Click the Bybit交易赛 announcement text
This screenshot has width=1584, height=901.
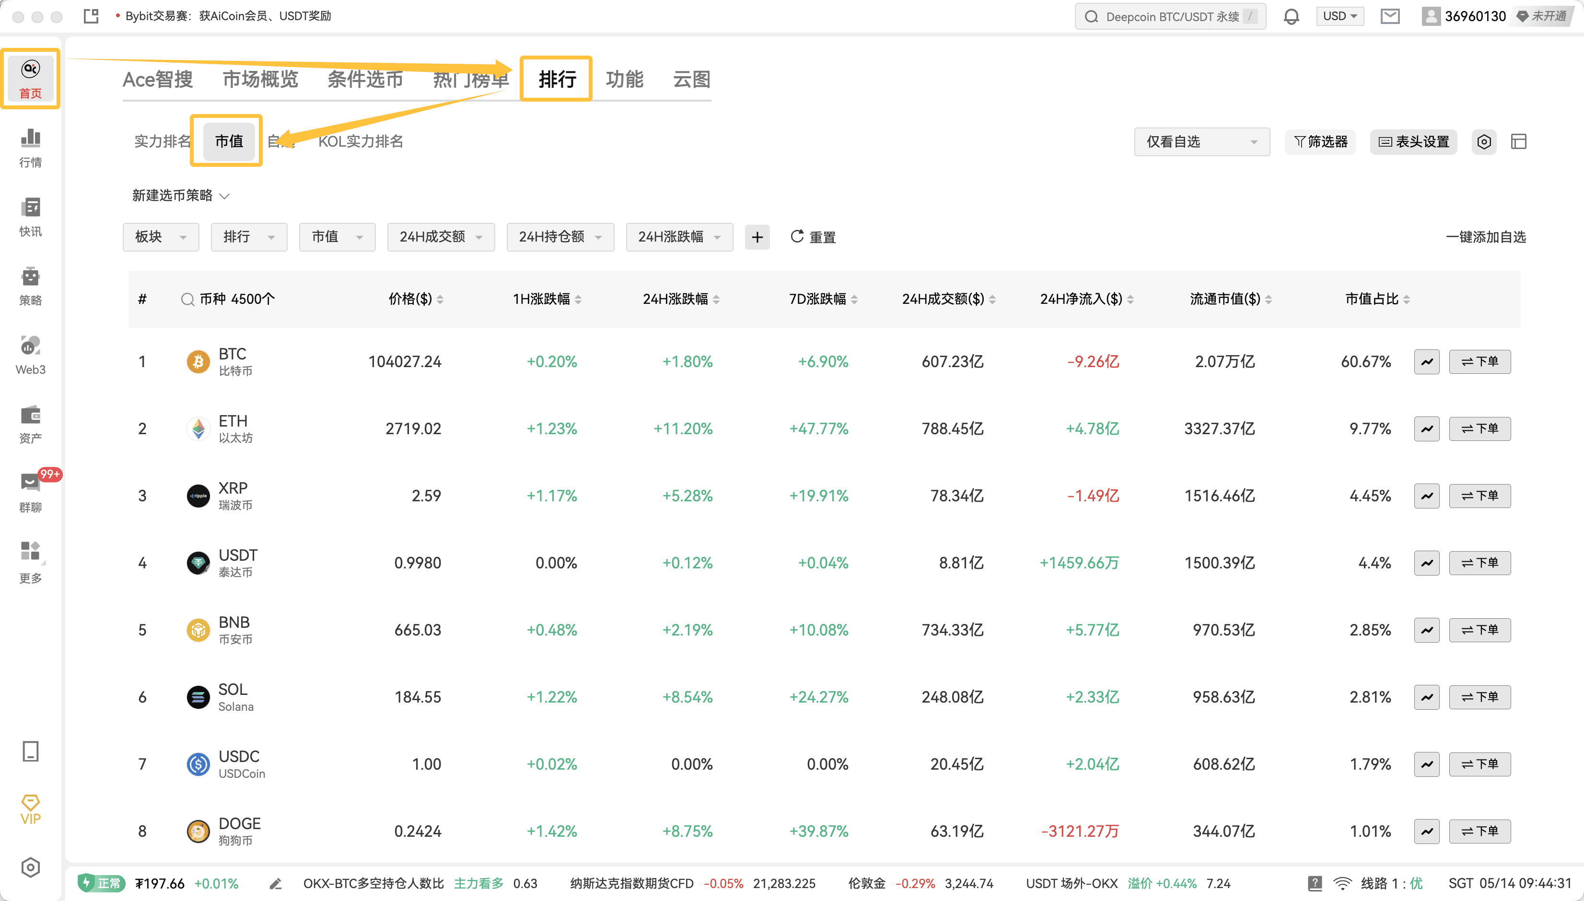pos(228,16)
